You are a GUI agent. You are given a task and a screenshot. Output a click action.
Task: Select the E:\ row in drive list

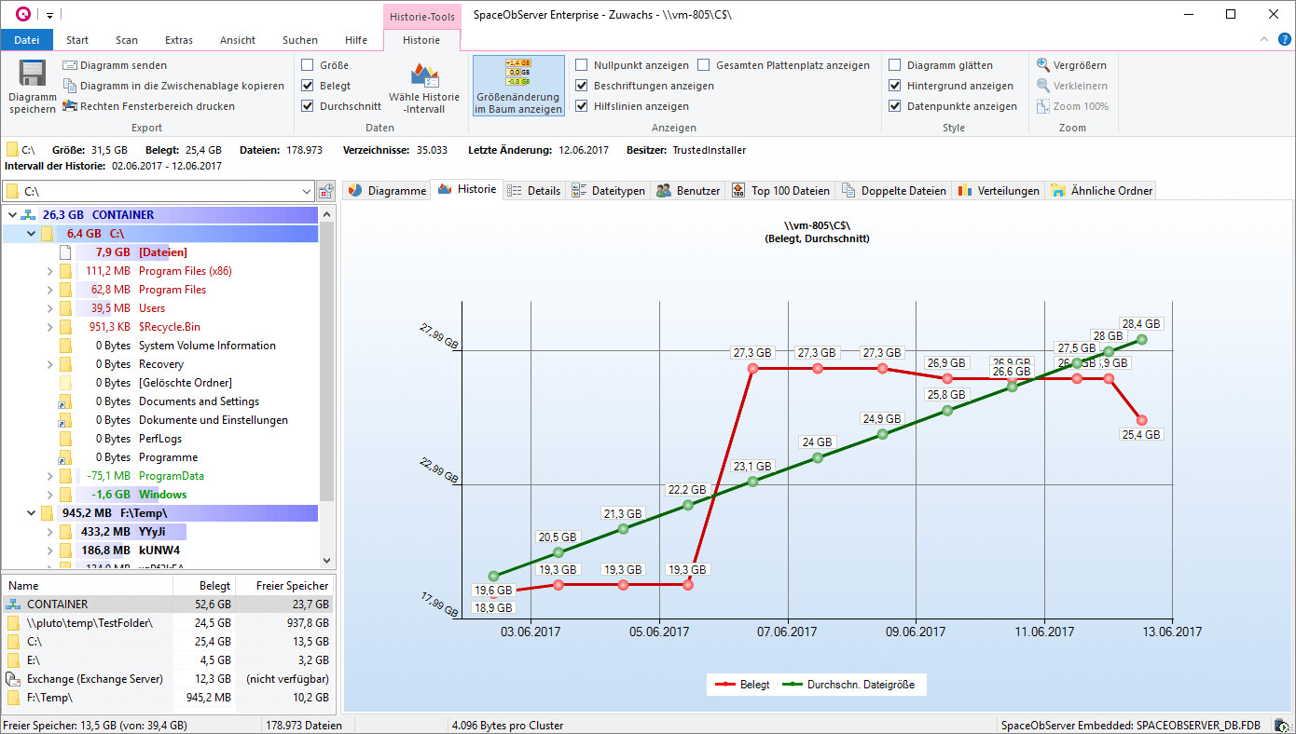(168, 660)
